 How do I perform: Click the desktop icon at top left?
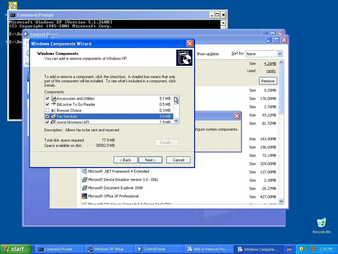pyautogui.click(x=13, y=6)
